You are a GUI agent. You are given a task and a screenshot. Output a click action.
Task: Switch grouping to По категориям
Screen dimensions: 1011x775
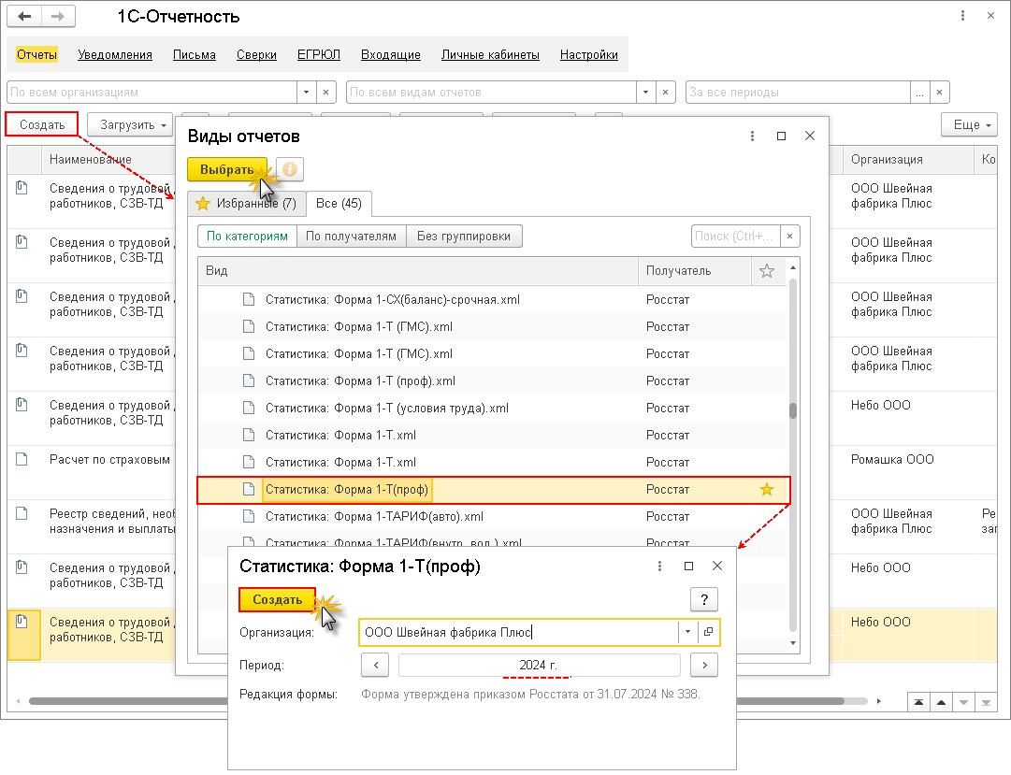[x=247, y=236]
